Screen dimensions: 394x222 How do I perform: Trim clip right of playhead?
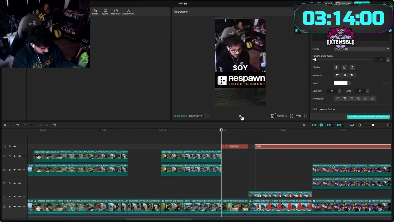pyautogui.click(x=47, y=125)
